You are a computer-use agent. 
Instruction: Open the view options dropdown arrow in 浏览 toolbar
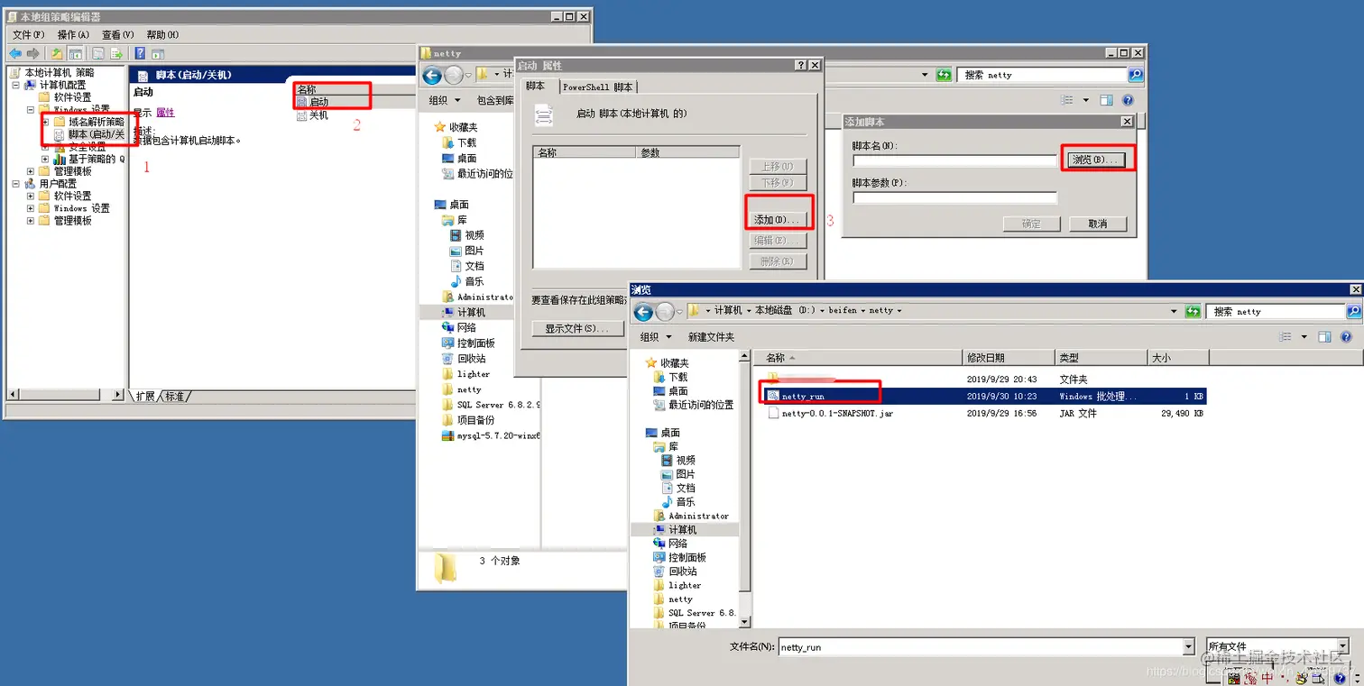click(x=1305, y=337)
